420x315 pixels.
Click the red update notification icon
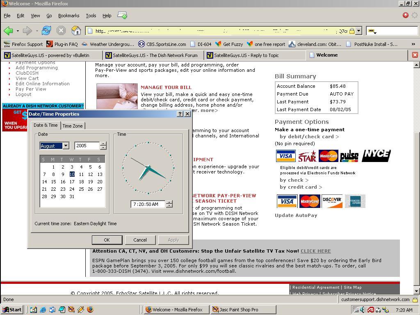[406, 15]
